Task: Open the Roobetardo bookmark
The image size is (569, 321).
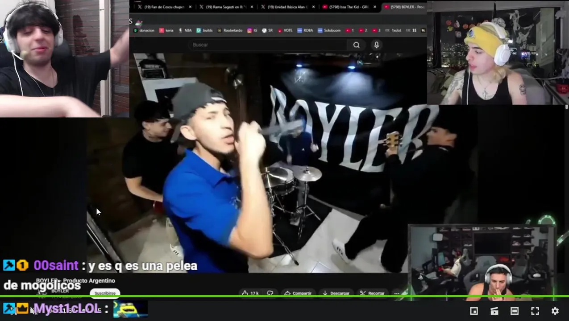Action: coord(230,30)
